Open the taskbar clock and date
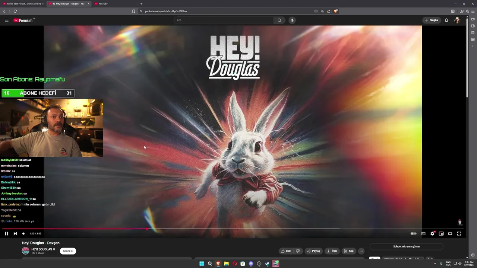The height and width of the screenshot is (268, 477). click(469, 264)
